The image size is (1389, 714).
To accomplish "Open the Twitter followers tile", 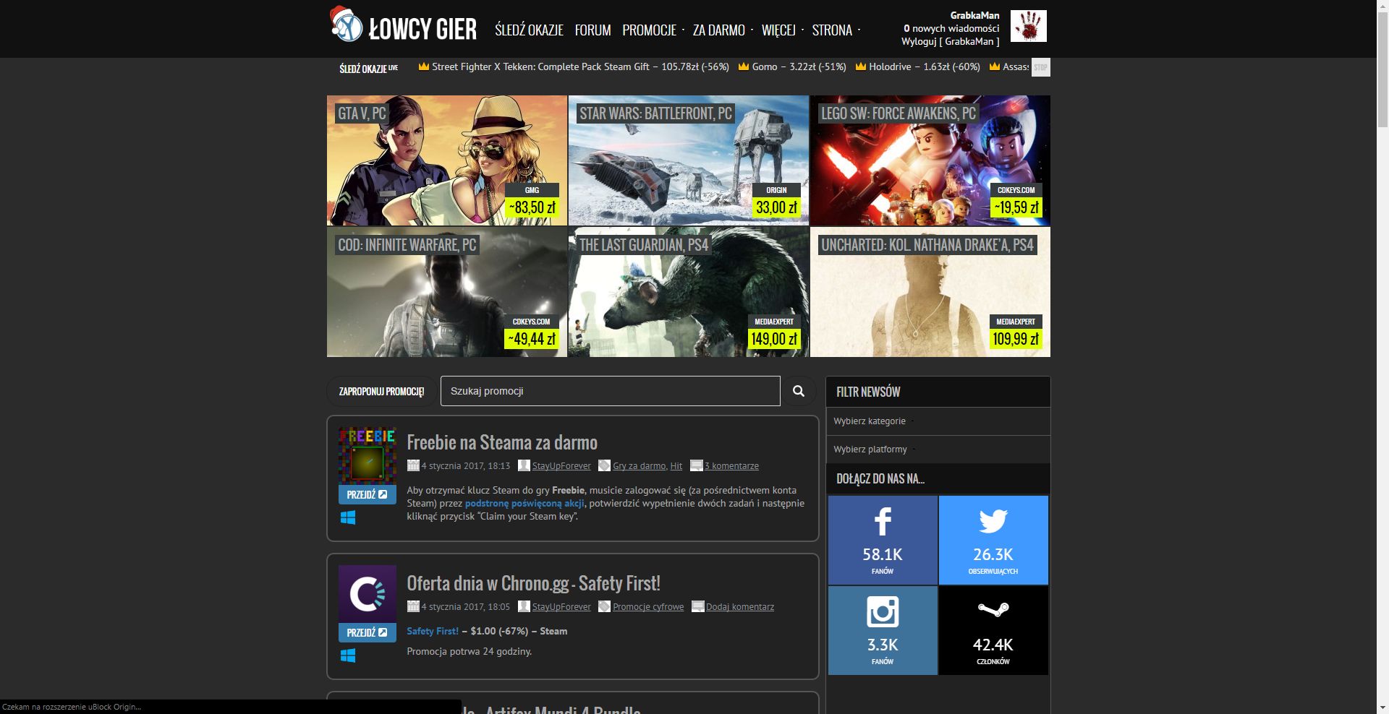I will [993, 540].
